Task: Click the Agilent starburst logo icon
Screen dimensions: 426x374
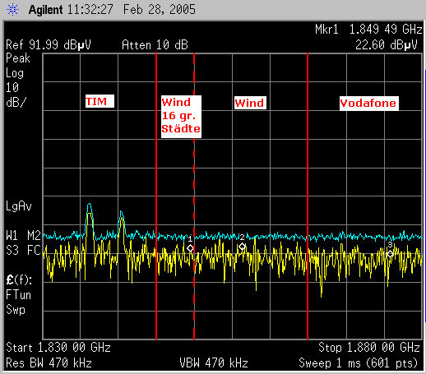Action: click(12, 10)
